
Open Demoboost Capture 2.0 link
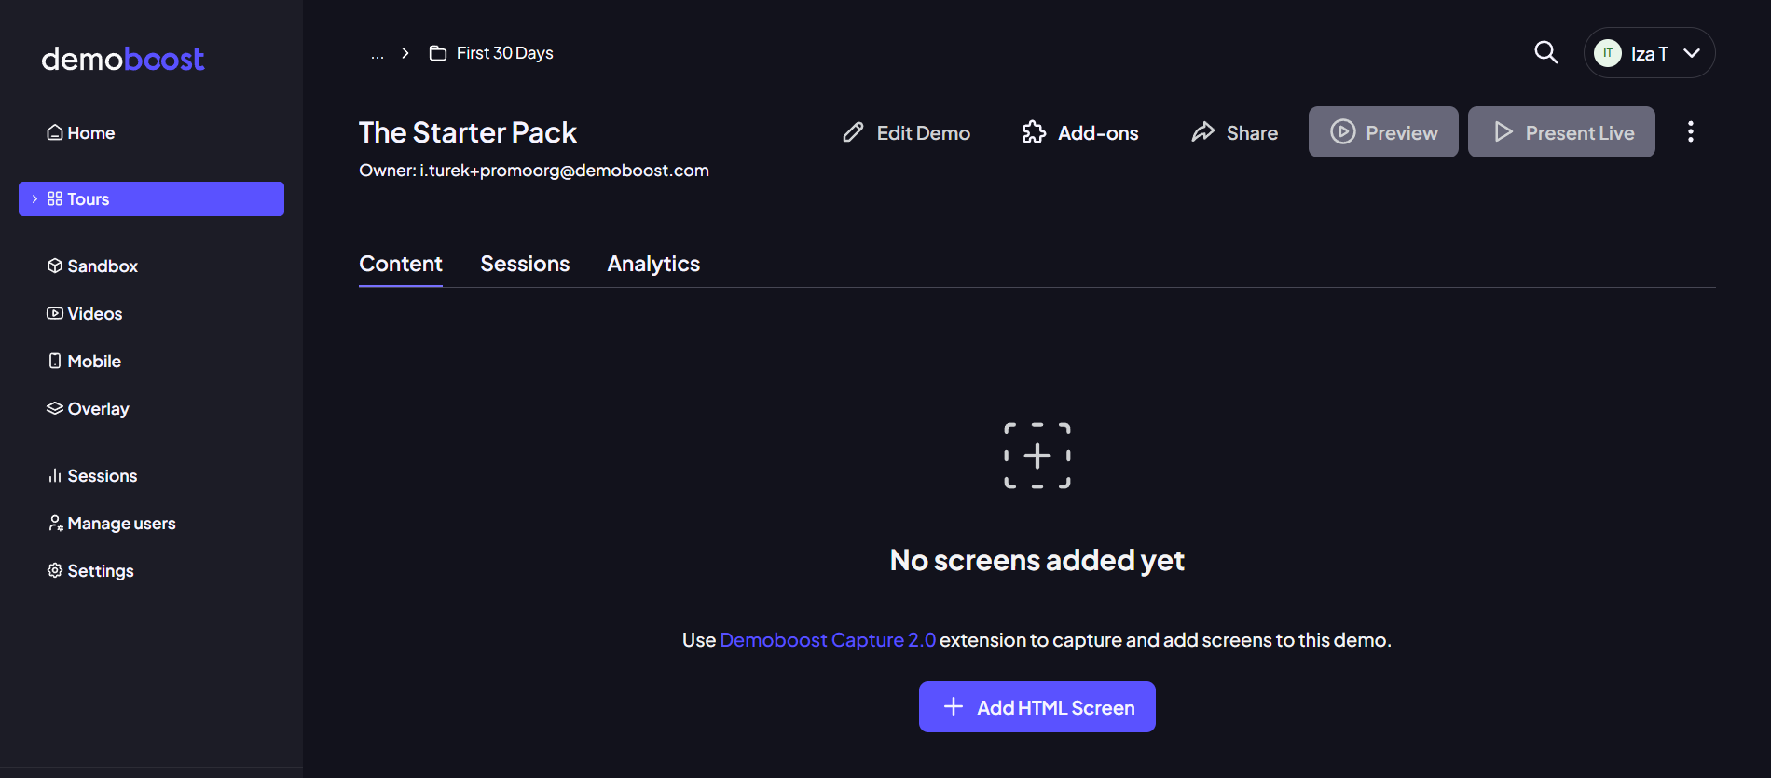(x=828, y=640)
